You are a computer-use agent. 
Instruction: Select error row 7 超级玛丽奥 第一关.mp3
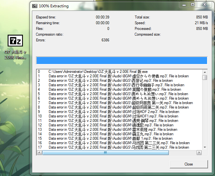pyautogui.click(x=119, y=103)
